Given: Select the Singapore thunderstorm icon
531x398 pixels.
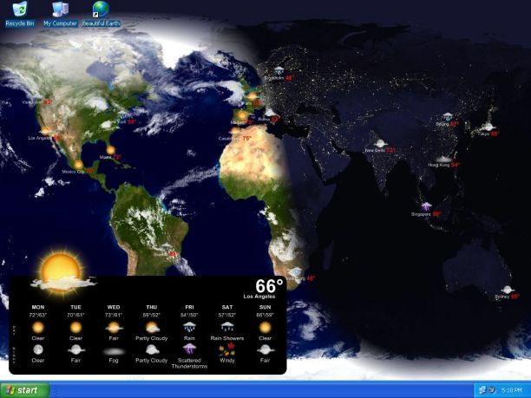Looking at the screenshot, I should click(x=426, y=206).
